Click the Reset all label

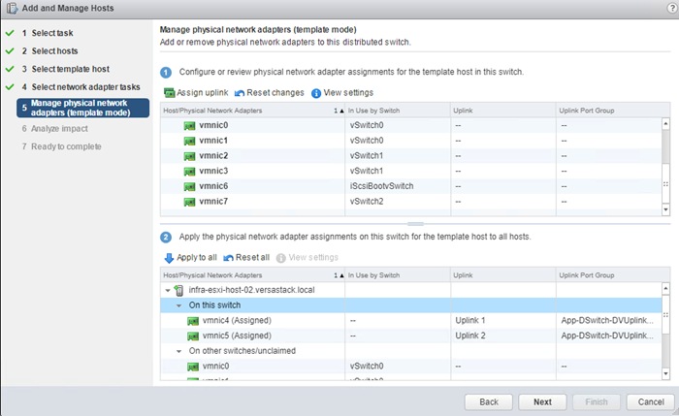(x=252, y=258)
